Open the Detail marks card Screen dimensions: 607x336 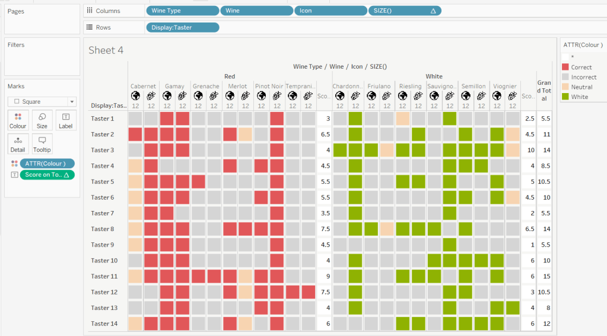pyautogui.click(x=18, y=144)
